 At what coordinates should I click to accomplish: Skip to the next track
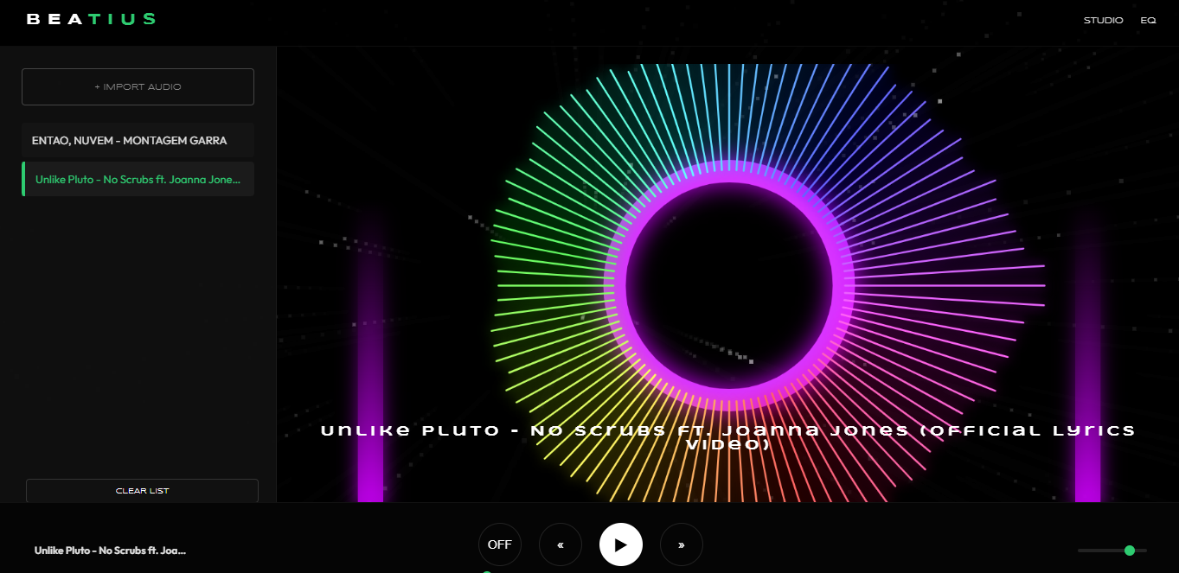point(682,544)
